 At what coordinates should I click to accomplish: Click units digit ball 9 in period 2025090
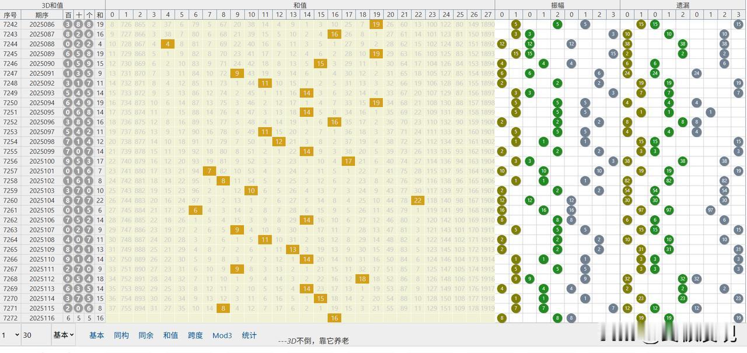tap(89, 64)
